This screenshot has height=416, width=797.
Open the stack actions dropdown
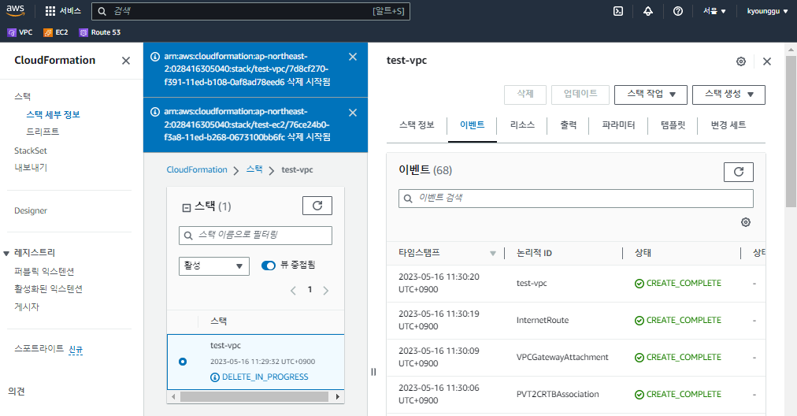[651, 95]
